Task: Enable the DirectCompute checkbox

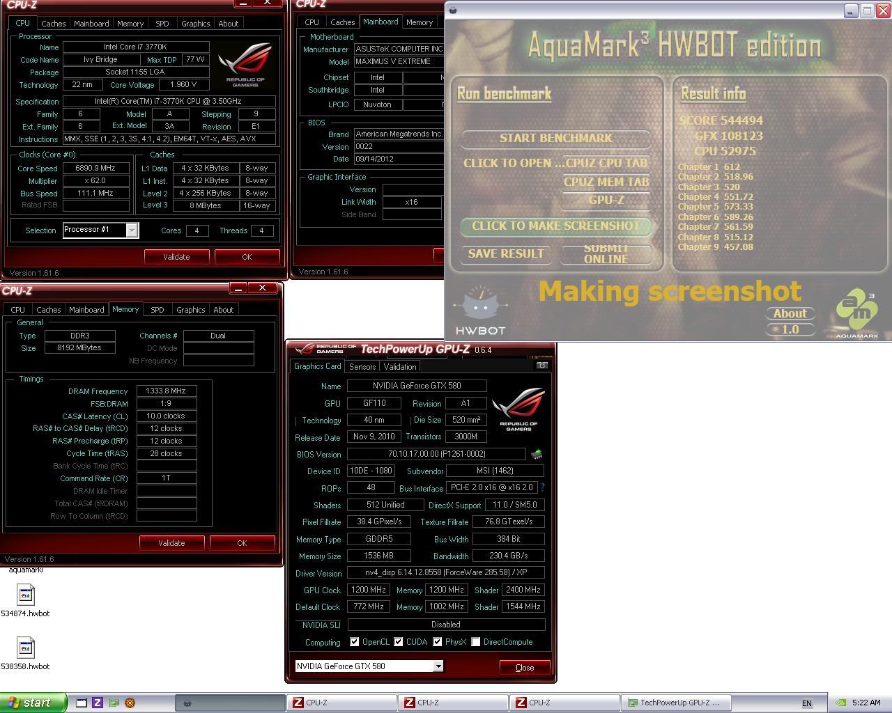Action: point(475,642)
